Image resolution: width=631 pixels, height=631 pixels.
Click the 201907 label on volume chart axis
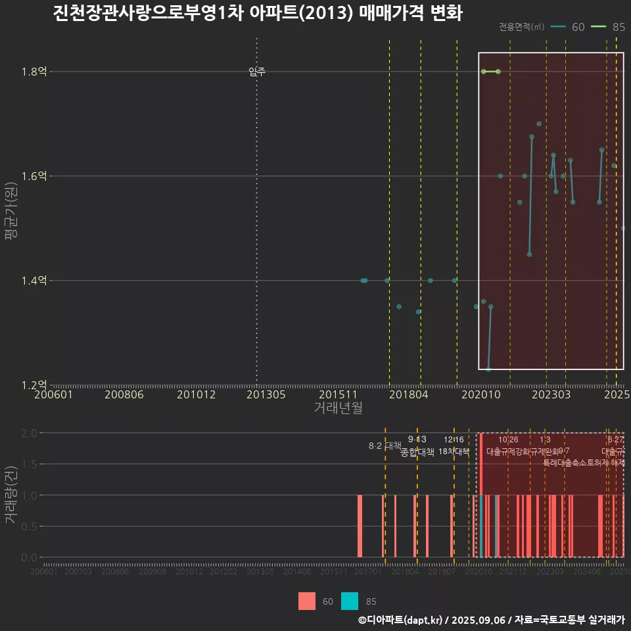click(442, 571)
